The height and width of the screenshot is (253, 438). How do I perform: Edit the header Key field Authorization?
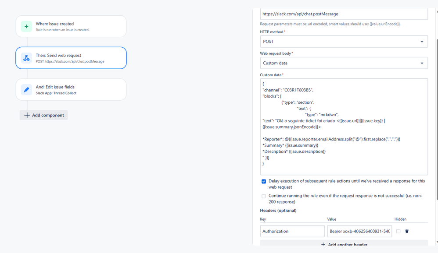click(x=292, y=231)
